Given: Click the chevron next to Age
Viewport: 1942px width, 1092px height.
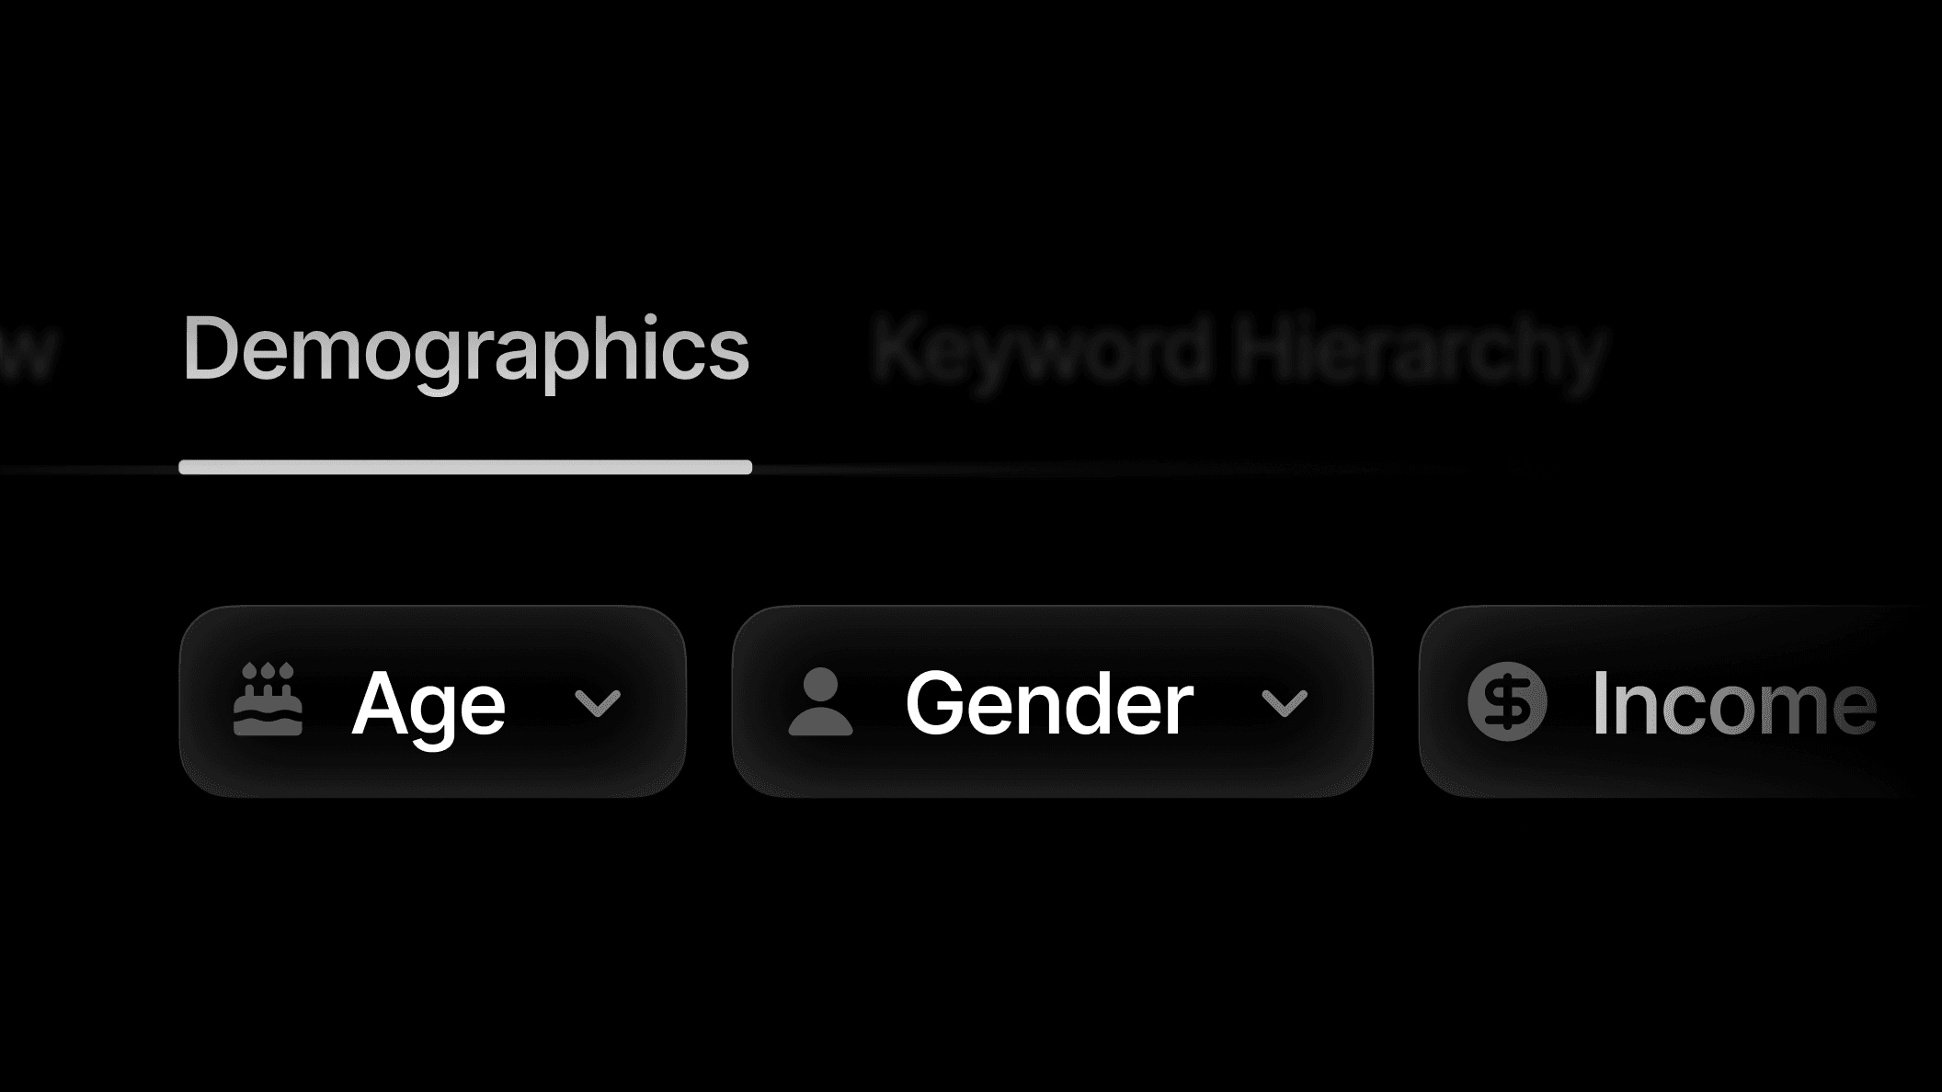Looking at the screenshot, I should click(598, 704).
